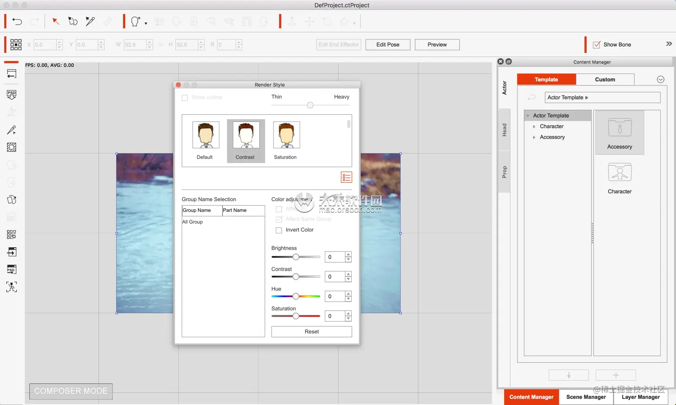
Task: Click the Edit Pose button
Action: (388, 45)
